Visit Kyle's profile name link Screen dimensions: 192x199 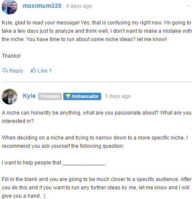point(29,96)
